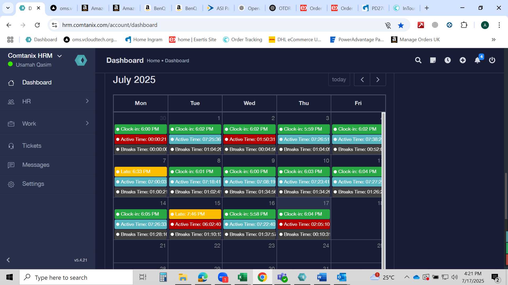Collapse sidebar with left arrow icon
The width and height of the screenshot is (508, 285).
click(x=8, y=260)
